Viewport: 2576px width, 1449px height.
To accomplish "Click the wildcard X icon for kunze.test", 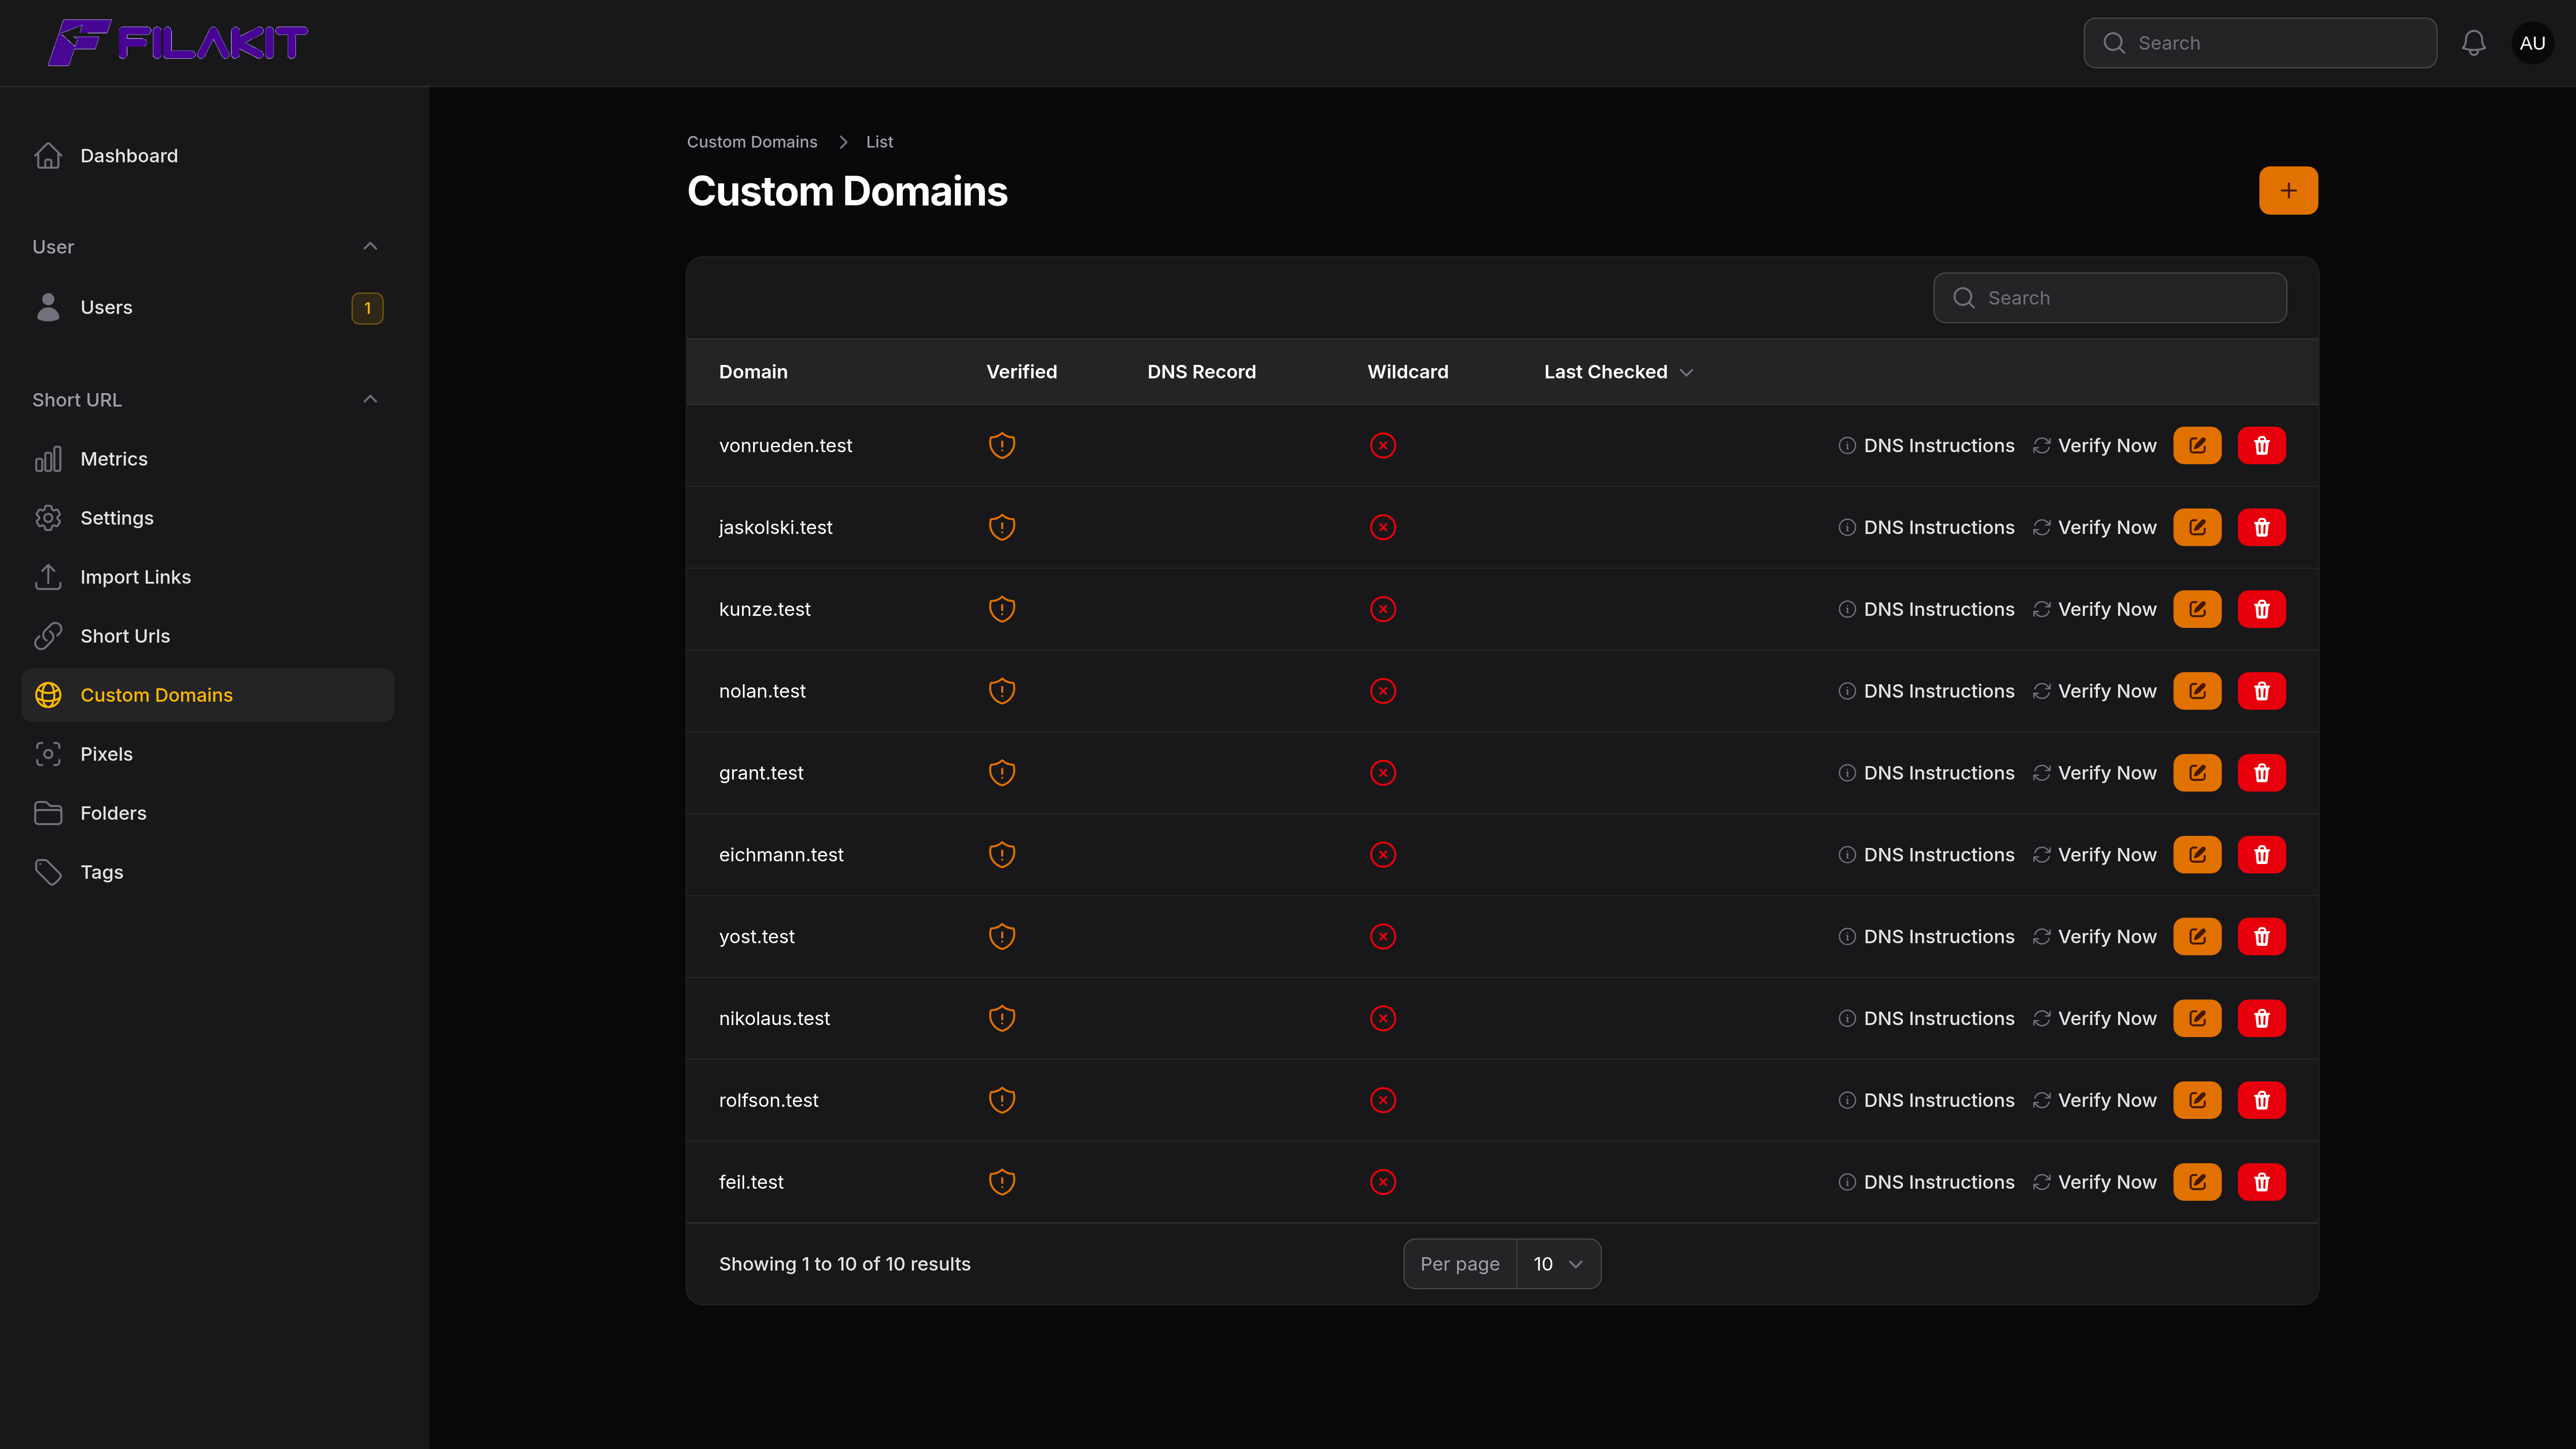I will coord(1383,609).
